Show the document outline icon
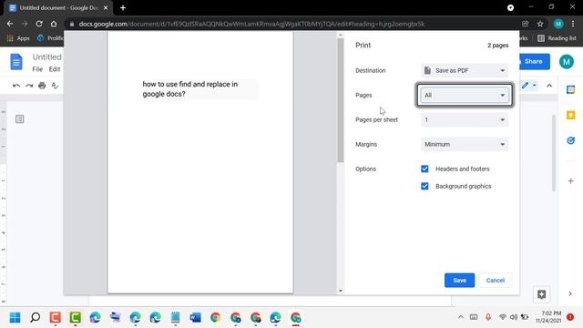Viewport: 583px width, 328px height. pos(20,119)
